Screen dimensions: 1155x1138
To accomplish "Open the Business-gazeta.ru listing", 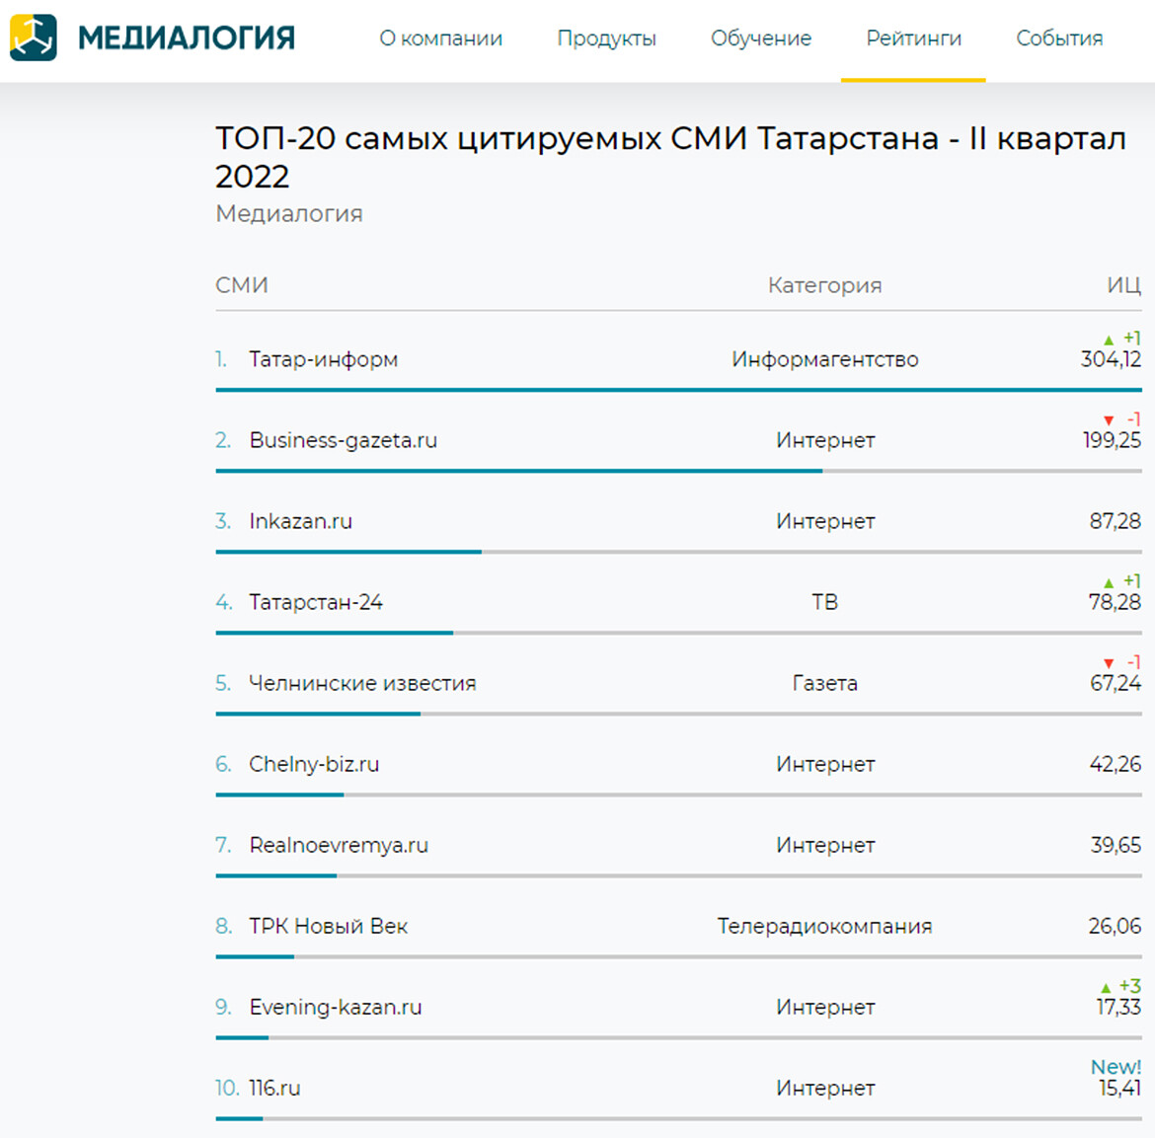I will (x=343, y=440).
